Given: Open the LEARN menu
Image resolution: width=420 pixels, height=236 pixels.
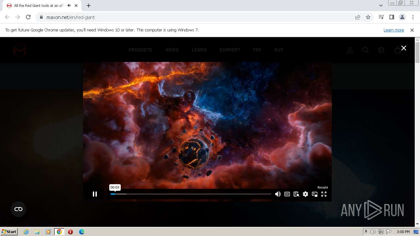Looking at the screenshot, I should (199, 50).
